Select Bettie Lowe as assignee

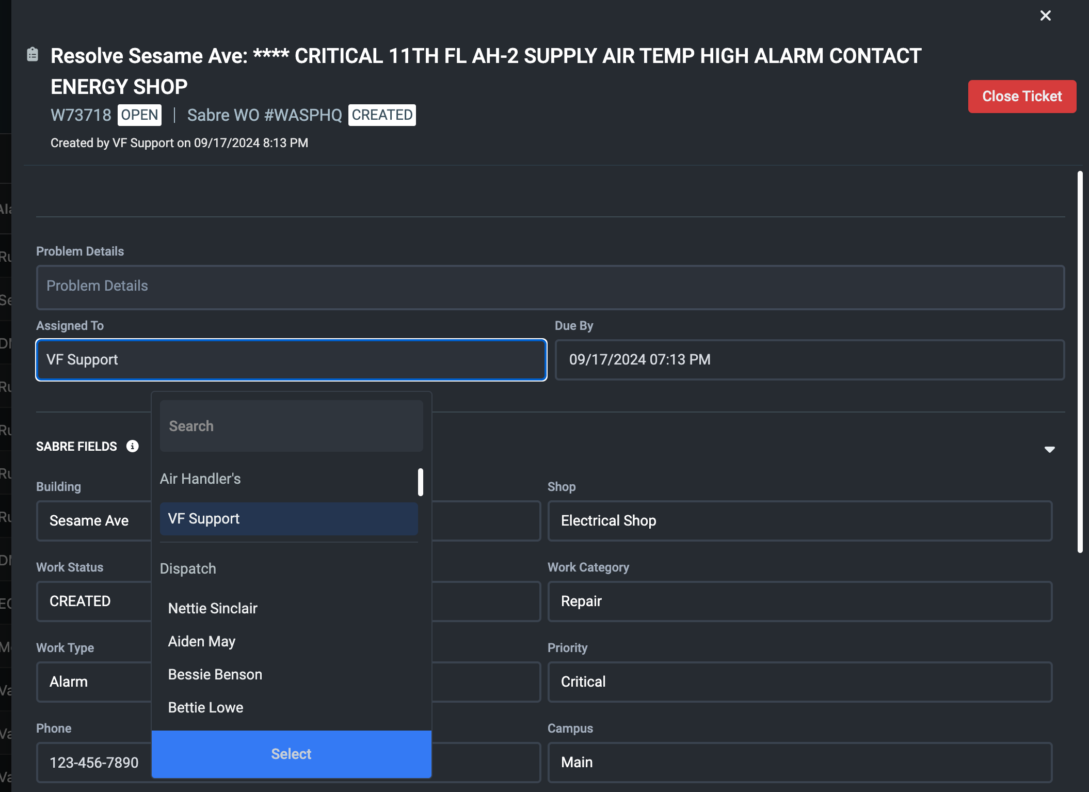pos(206,707)
